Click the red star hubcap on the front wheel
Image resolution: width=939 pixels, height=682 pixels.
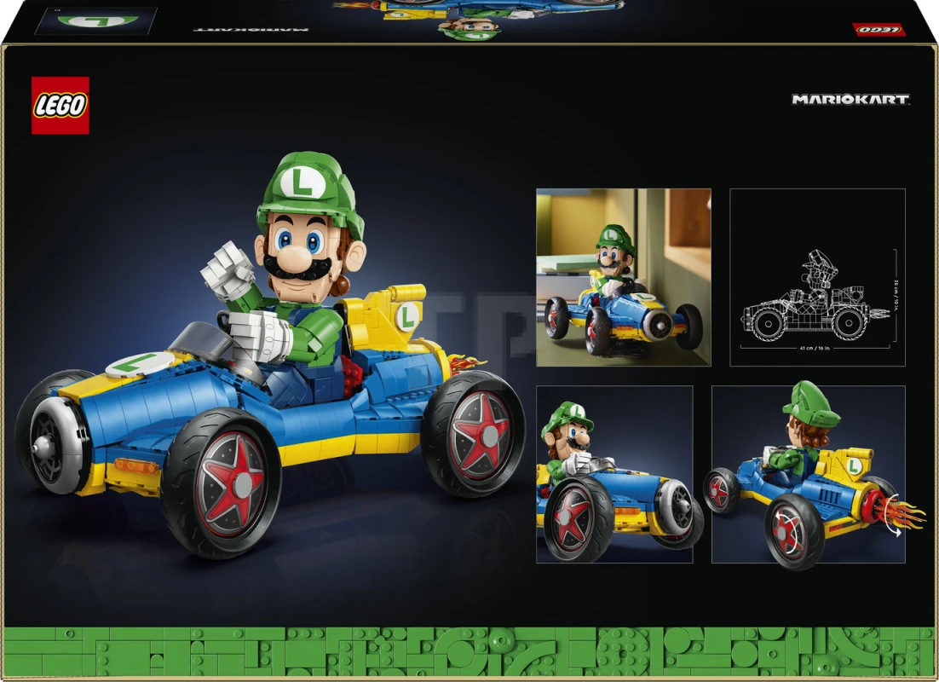pos(233,484)
